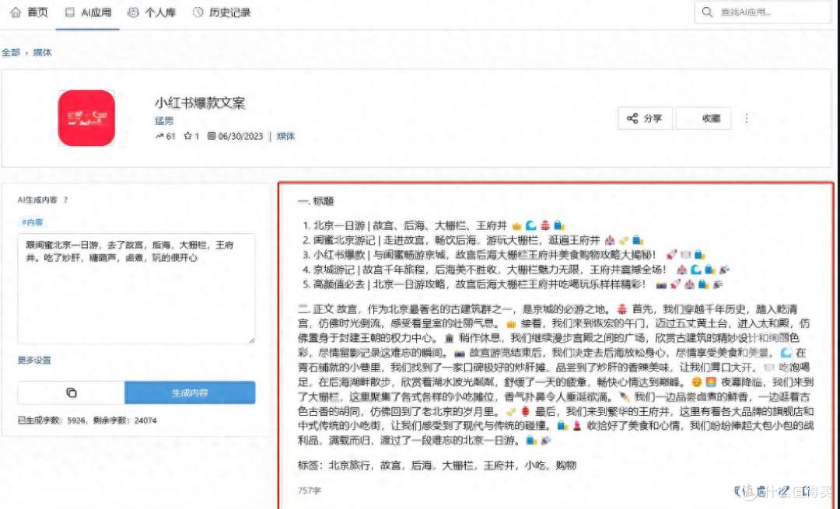
Task: Click the red 小红书 app logo
Action: tap(86, 118)
